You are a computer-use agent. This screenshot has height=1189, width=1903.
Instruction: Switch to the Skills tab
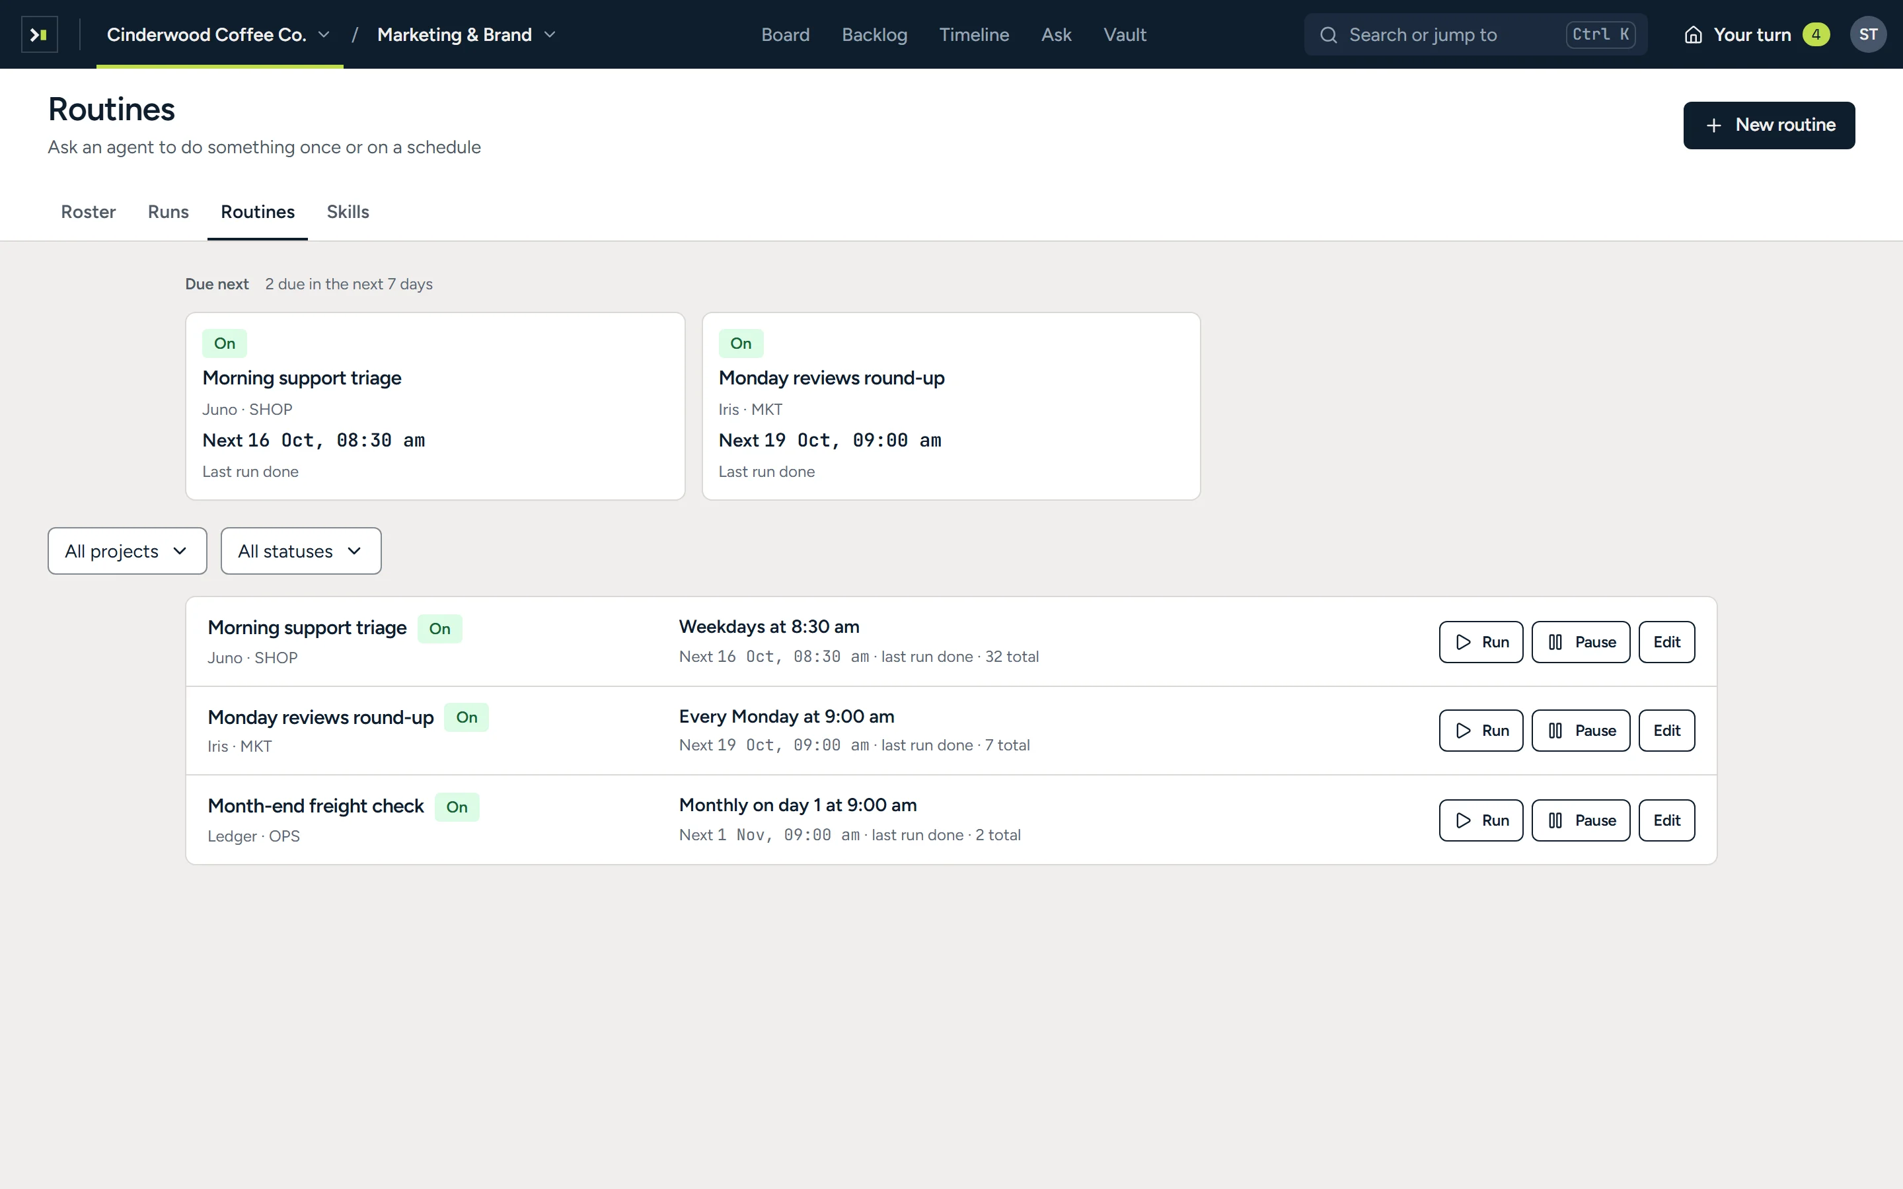[348, 211]
